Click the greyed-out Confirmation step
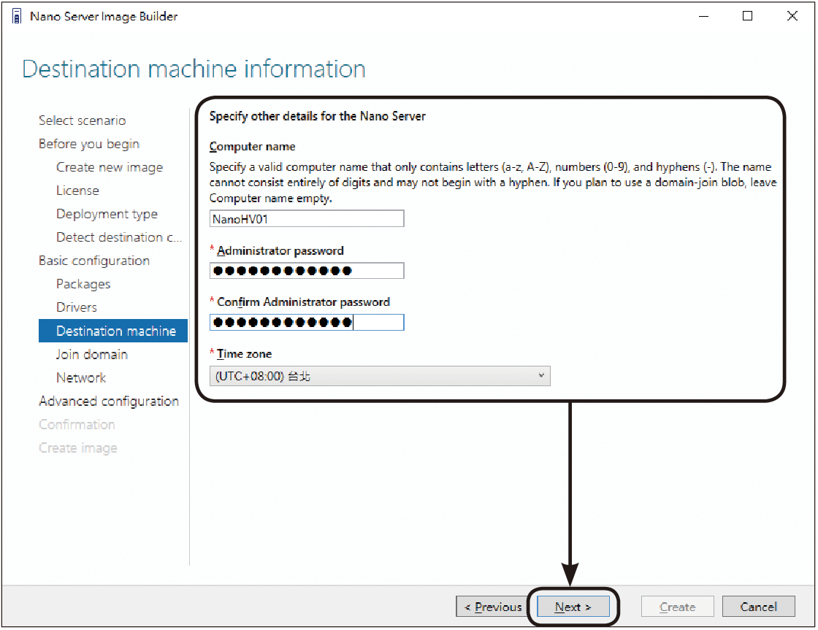The height and width of the screenshot is (630, 818). coord(77,425)
